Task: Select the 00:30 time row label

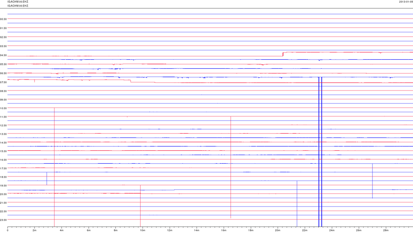Action: pyautogui.click(x=3, y=19)
